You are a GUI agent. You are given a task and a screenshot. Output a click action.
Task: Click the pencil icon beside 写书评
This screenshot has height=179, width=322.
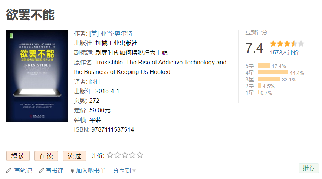click(42, 170)
